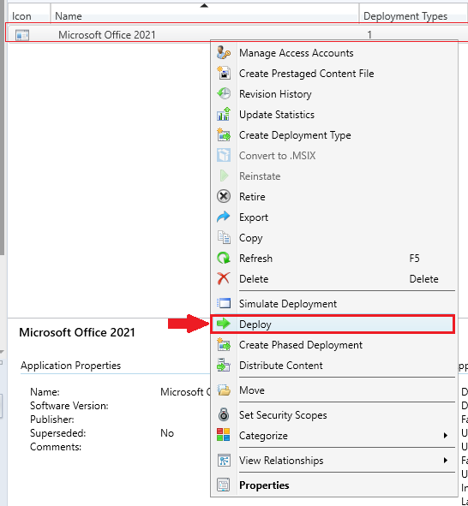Image resolution: width=468 pixels, height=506 pixels.
Task: Expand the View Relationships submenu arrow
Action: [446, 460]
